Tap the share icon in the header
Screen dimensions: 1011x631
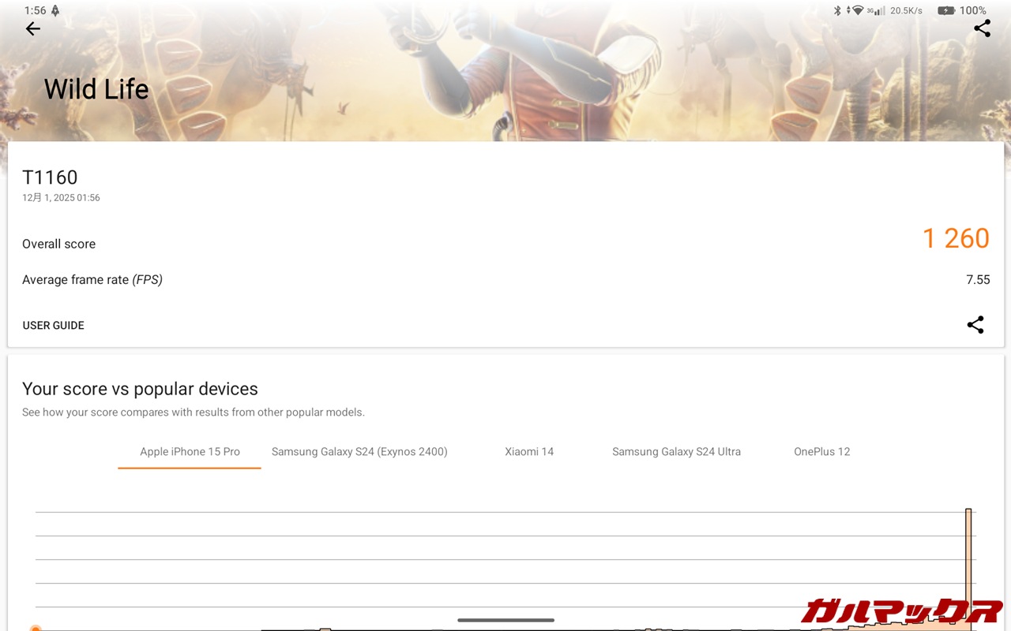click(x=982, y=29)
